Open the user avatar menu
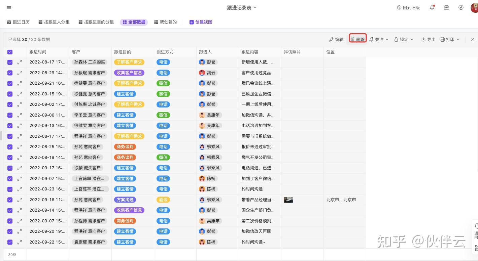This screenshot has width=478, height=261. (474, 7)
